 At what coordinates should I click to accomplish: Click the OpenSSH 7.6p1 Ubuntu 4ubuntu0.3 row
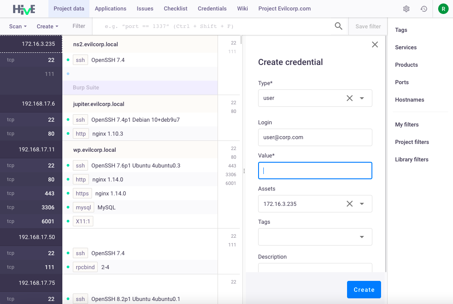pos(140,166)
